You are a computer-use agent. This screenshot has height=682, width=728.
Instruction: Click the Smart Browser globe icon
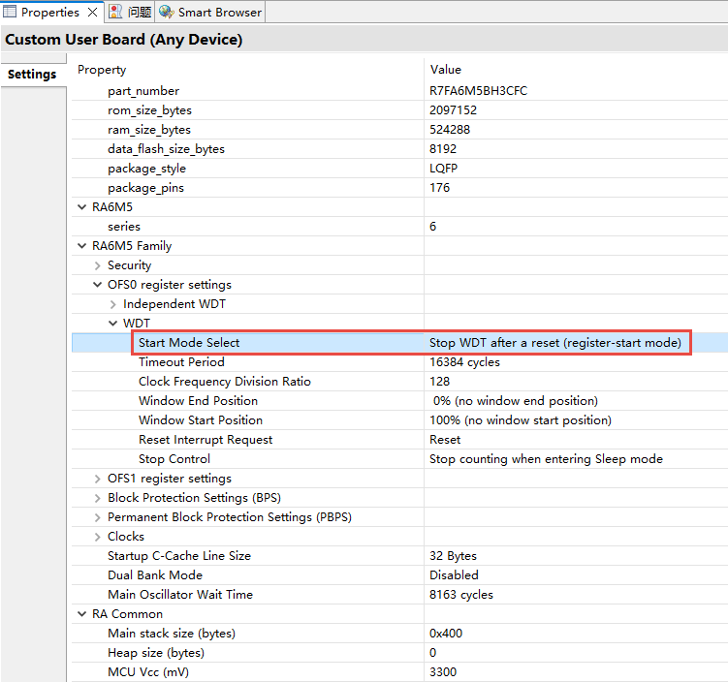166,12
